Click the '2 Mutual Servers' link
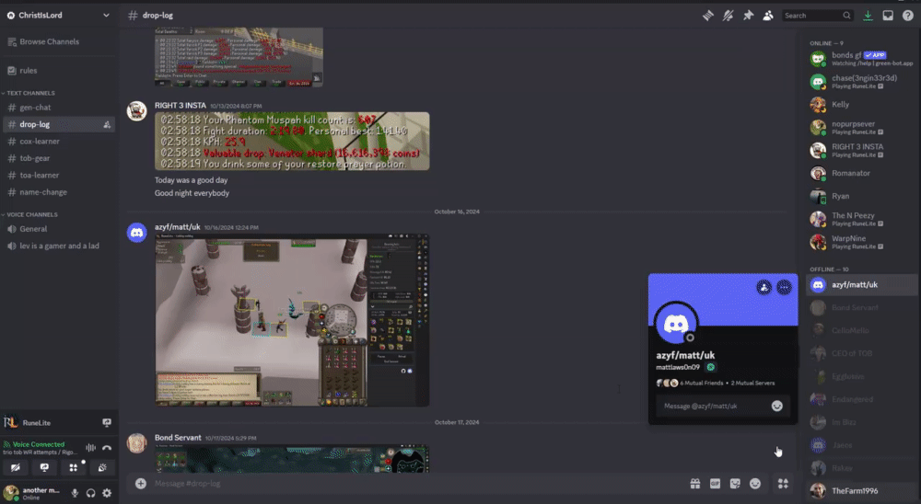The image size is (921, 504). point(752,384)
